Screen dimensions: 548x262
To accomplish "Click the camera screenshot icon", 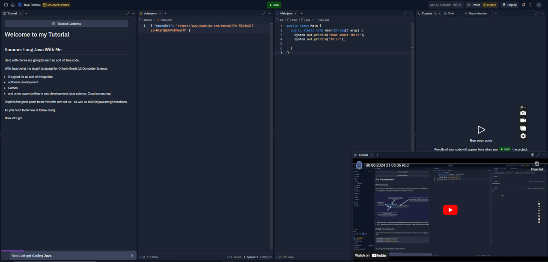I will coord(523,113).
